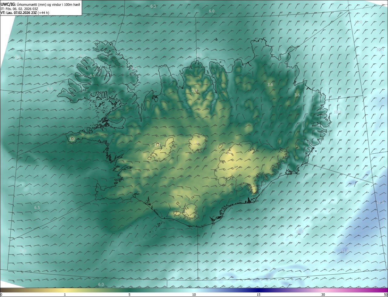Click the 10.0 value label

point(358,22)
